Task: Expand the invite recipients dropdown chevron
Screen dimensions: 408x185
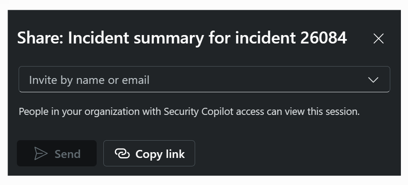Action: [373, 79]
